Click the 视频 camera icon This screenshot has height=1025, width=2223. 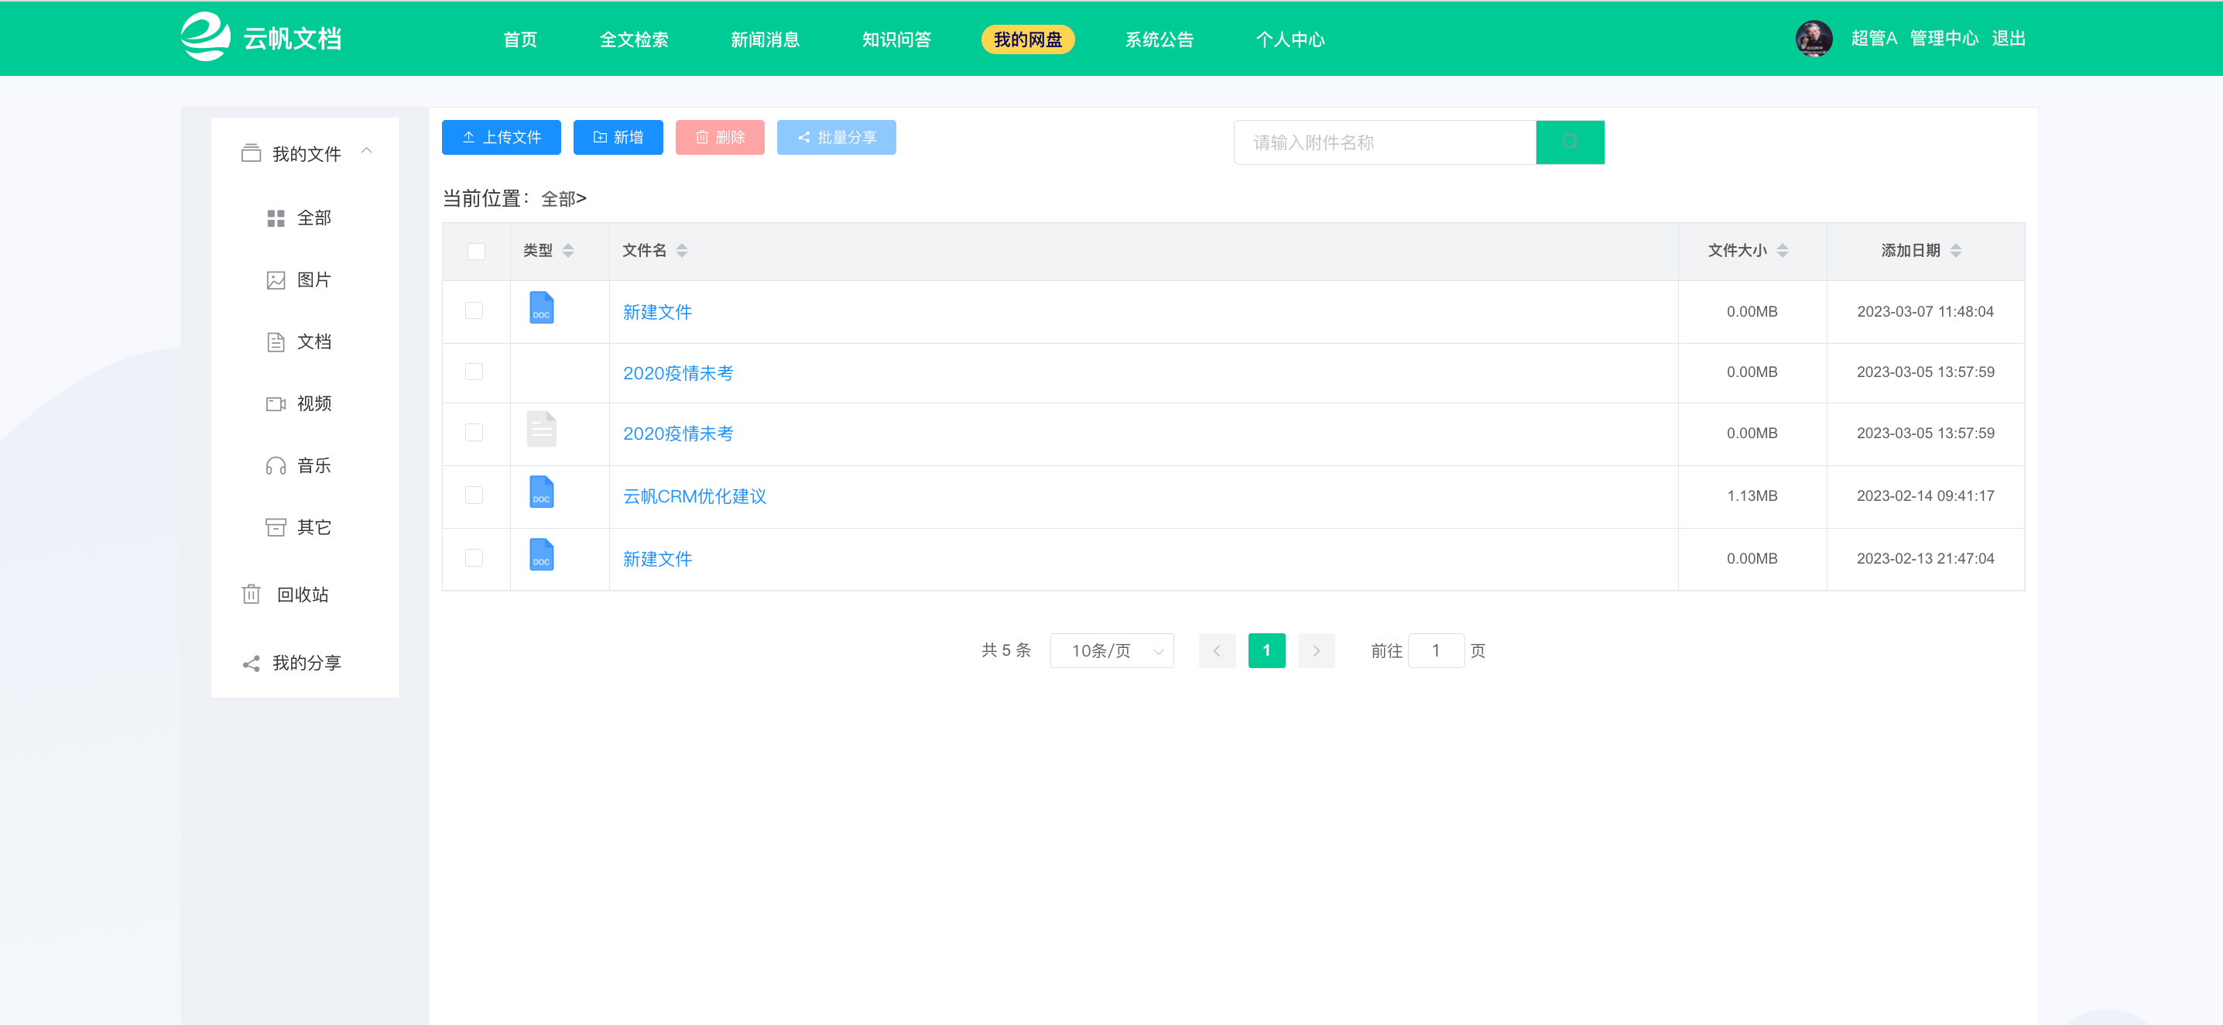tap(276, 404)
